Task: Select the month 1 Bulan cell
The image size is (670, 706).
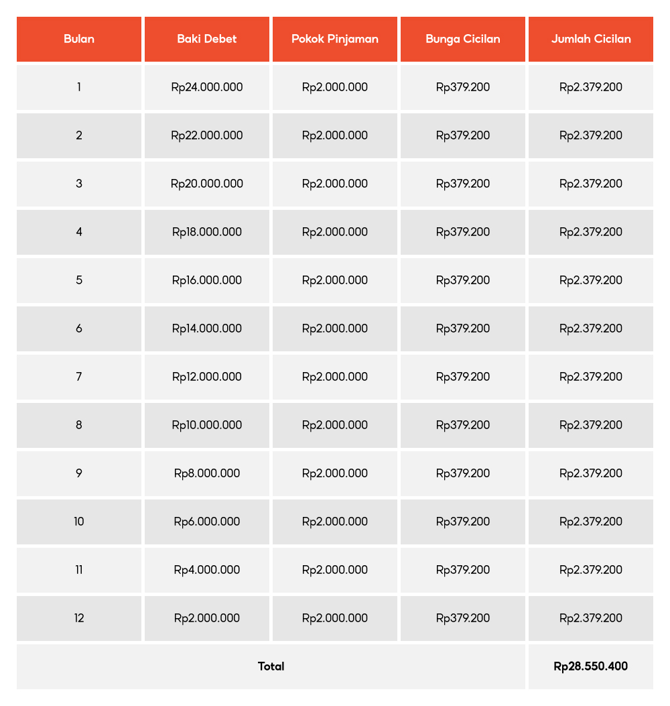Action: pos(79,87)
